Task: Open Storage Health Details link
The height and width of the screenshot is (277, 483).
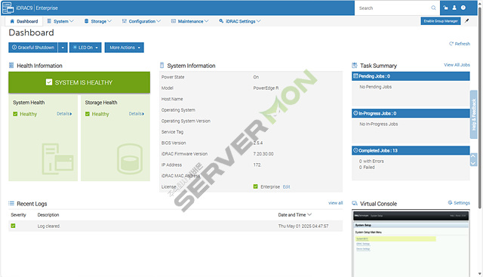Action: point(136,114)
